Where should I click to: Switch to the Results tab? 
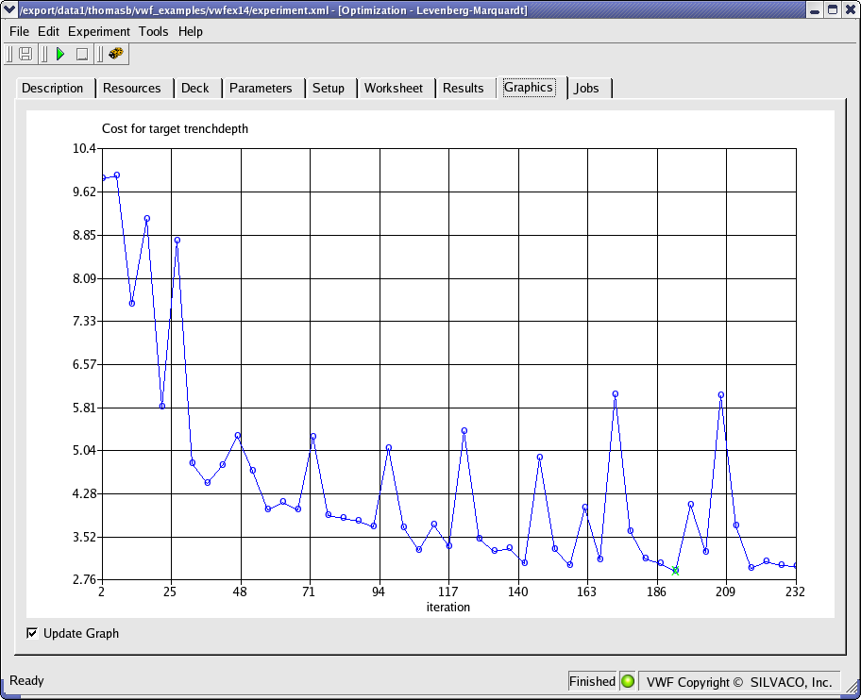464,89
